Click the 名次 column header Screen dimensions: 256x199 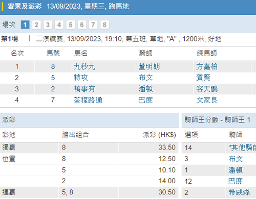click(x=17, y=53)
